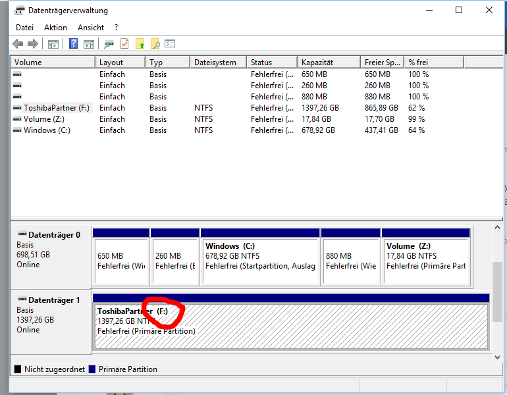Click the connect drive toolbar icon
The height and width of the screenshot is (395, 507).
(109, 44)
